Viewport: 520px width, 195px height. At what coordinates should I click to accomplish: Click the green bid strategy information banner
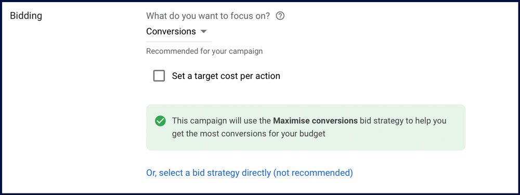(306, 127)
